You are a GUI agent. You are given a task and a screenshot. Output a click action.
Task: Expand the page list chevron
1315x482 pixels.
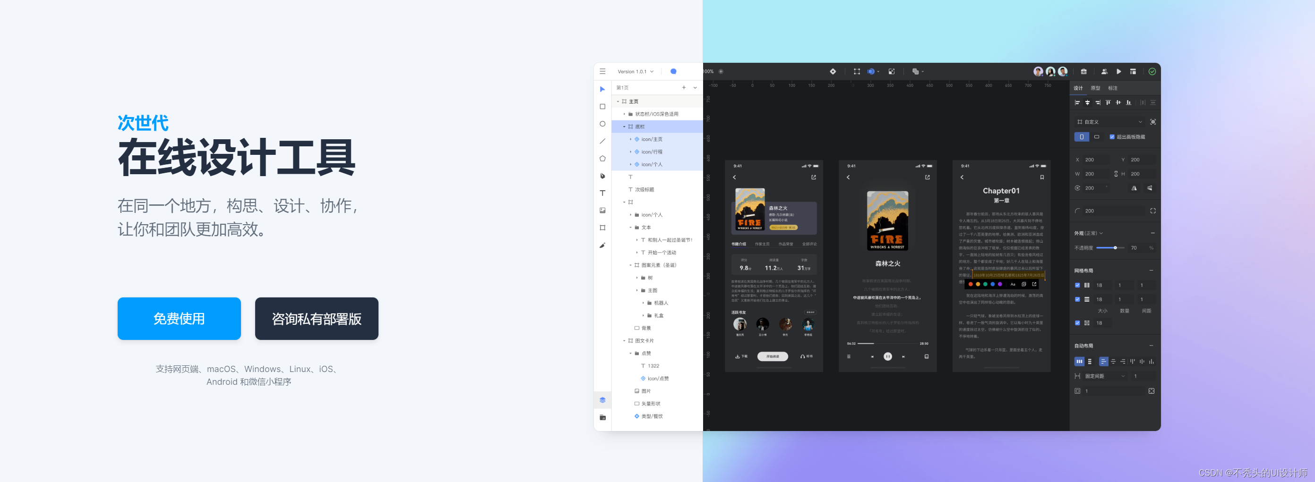pyautogui.click(x=695, y=88)
